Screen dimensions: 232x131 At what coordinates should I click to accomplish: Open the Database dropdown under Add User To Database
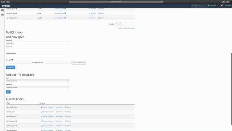pyautogui.click(x=37, y=87)
